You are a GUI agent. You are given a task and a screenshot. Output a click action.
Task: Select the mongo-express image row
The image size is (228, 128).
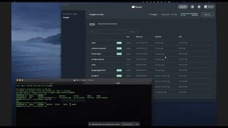pyautogui.click(x=151, y=59)
